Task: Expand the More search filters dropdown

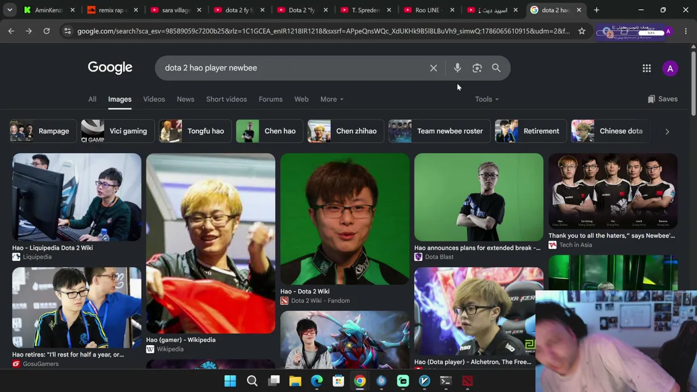Action: [332, 99]
